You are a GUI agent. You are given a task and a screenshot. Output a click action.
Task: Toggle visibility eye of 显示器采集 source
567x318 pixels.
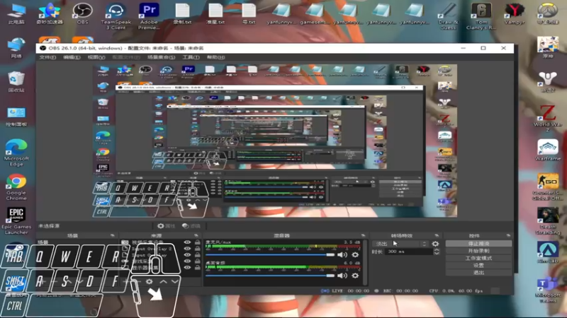pyautogui.click(x=187, y=268)
